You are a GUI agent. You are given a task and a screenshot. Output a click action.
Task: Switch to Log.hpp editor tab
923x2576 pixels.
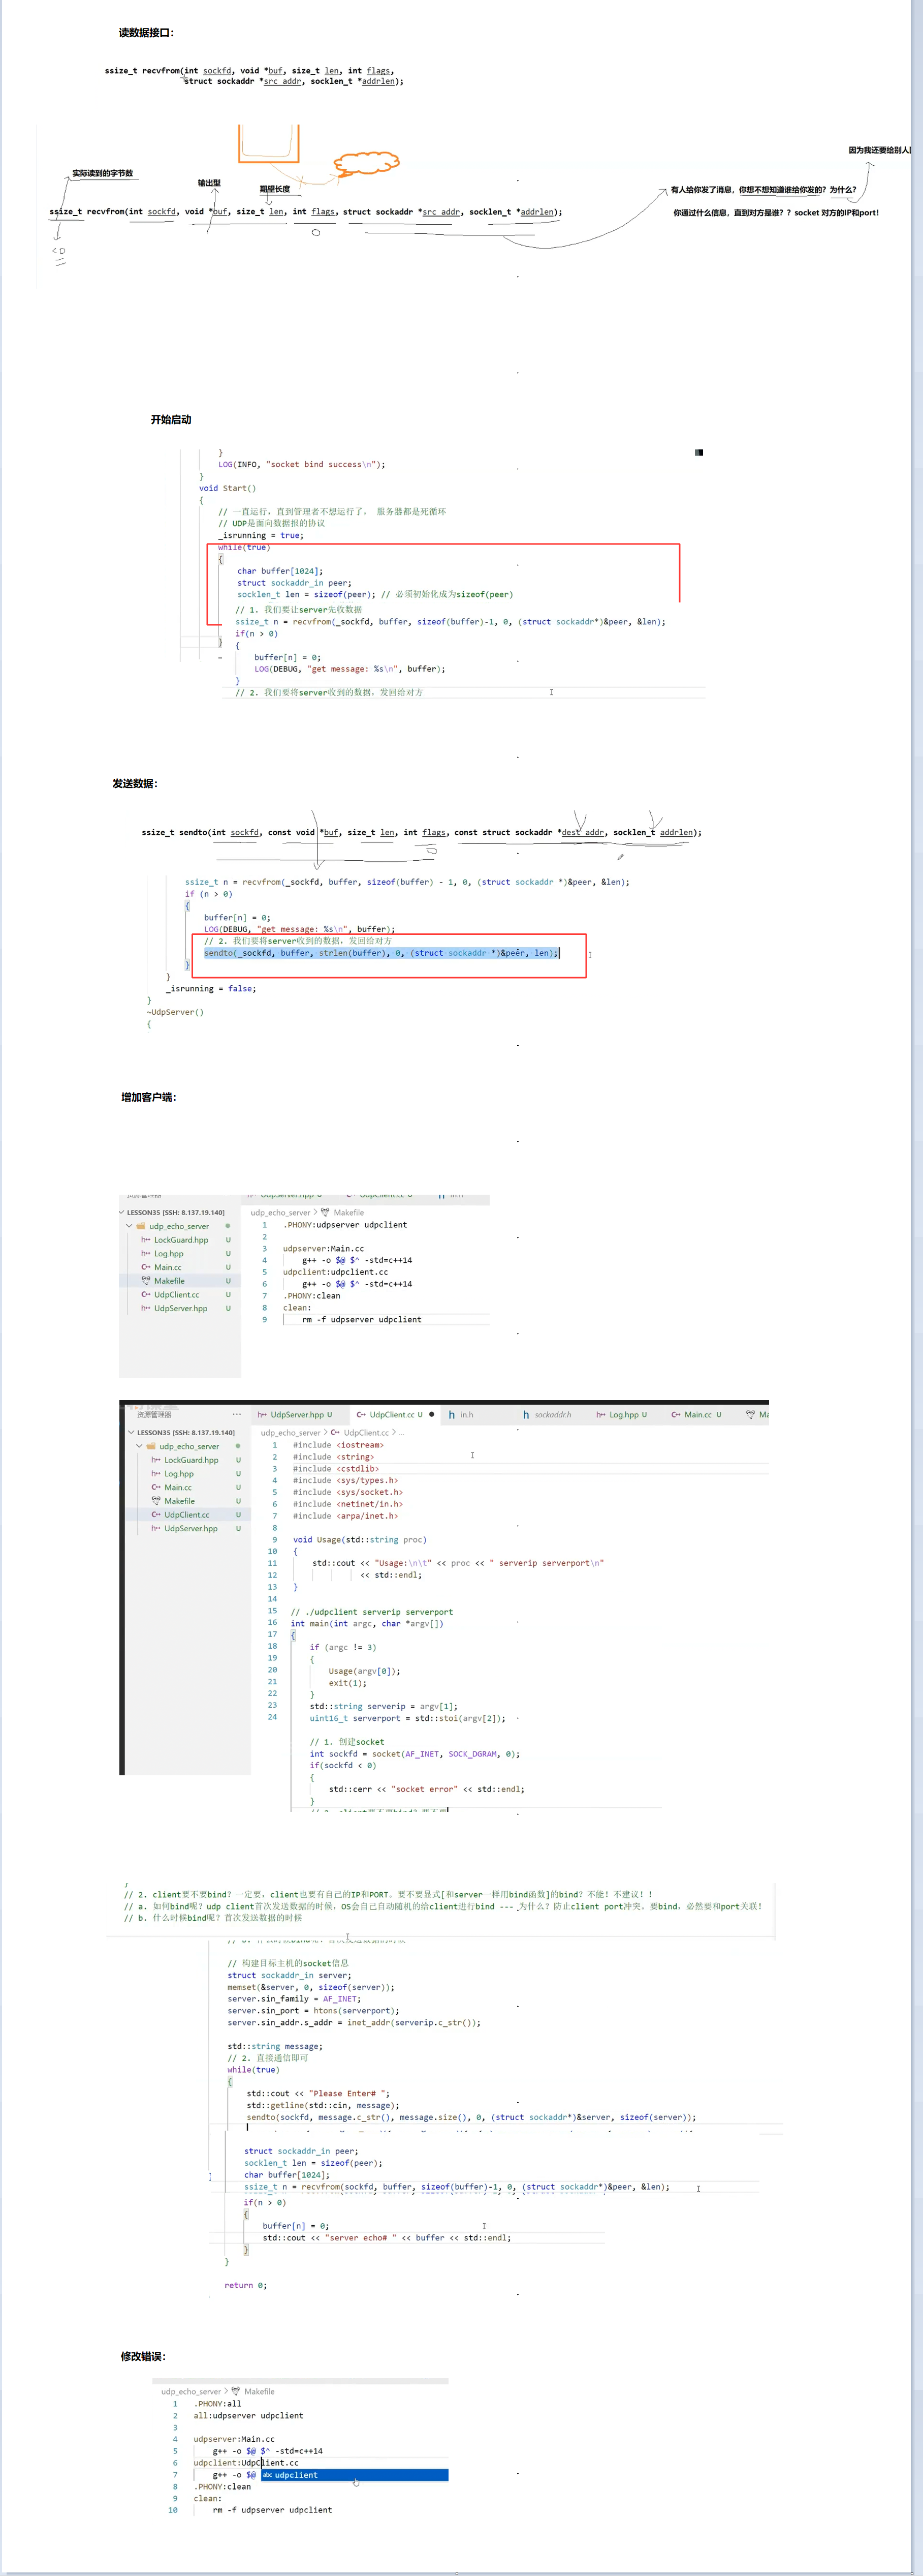(x=621, y=1415)
